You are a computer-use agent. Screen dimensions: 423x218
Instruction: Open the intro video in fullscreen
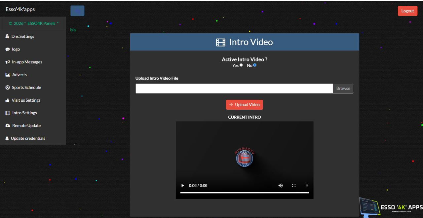(x=294, y=186)
